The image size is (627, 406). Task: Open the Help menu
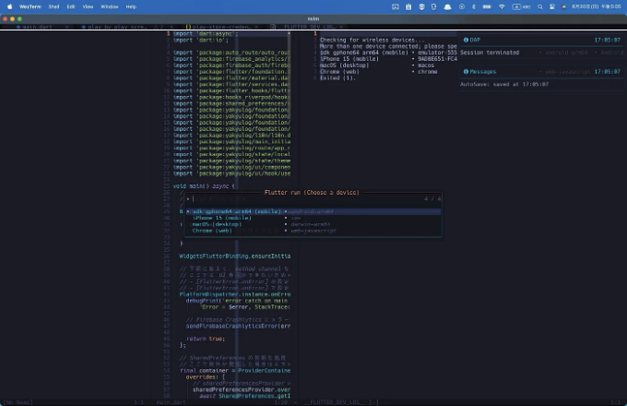click(x=131, y=6)
